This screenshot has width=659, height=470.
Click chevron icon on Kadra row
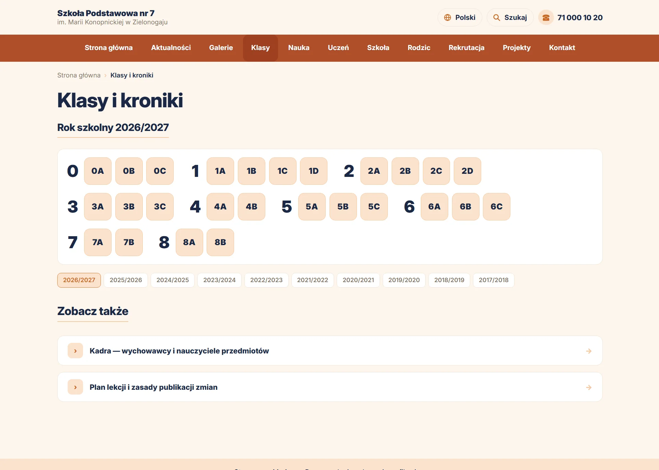76,351
